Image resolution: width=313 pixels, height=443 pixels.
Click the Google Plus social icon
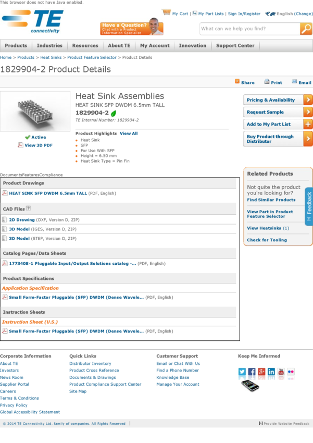(261, 372)
